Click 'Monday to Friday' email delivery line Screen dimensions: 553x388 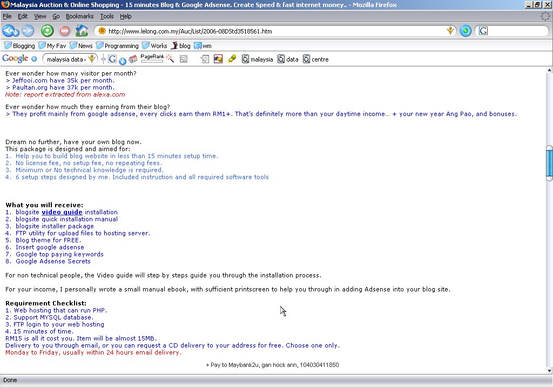coord(93,352)
